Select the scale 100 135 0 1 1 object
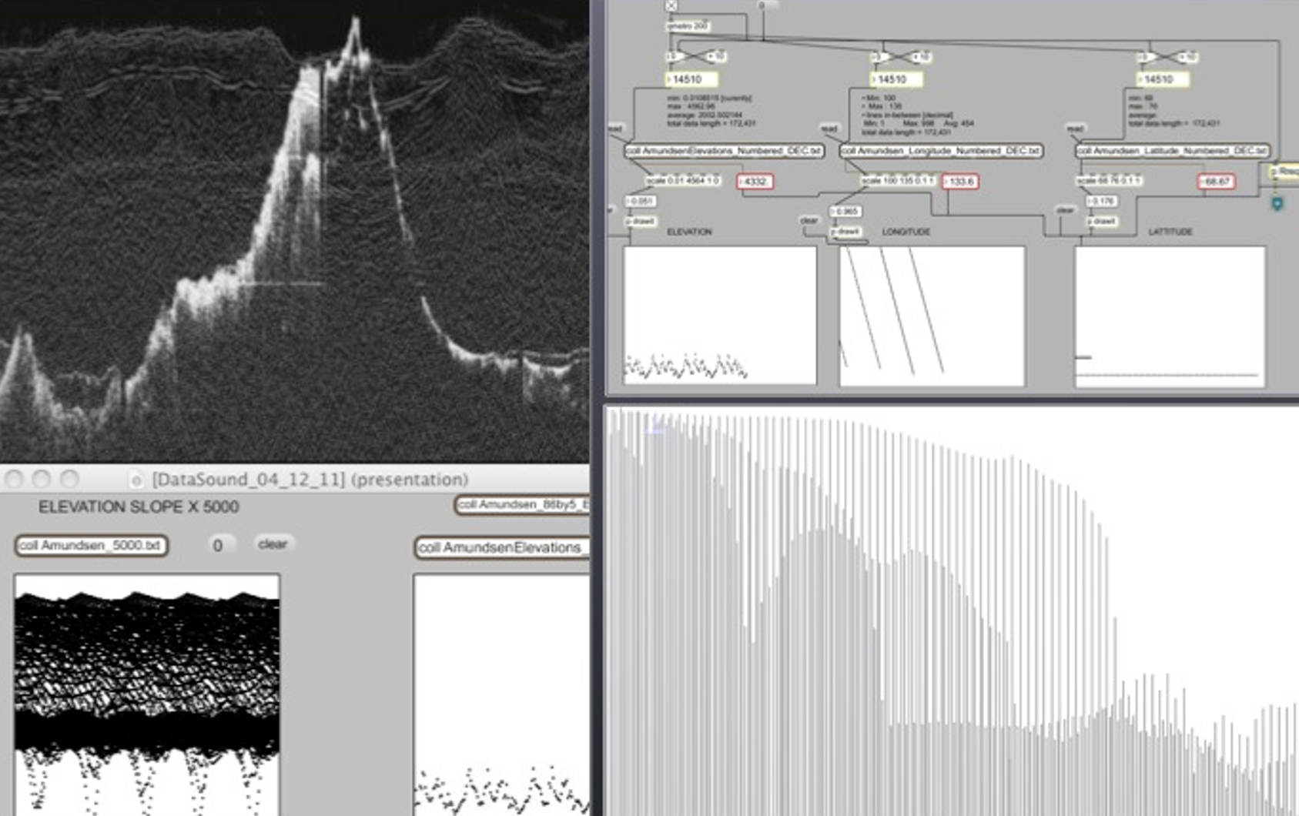 [x=899, y=180]
